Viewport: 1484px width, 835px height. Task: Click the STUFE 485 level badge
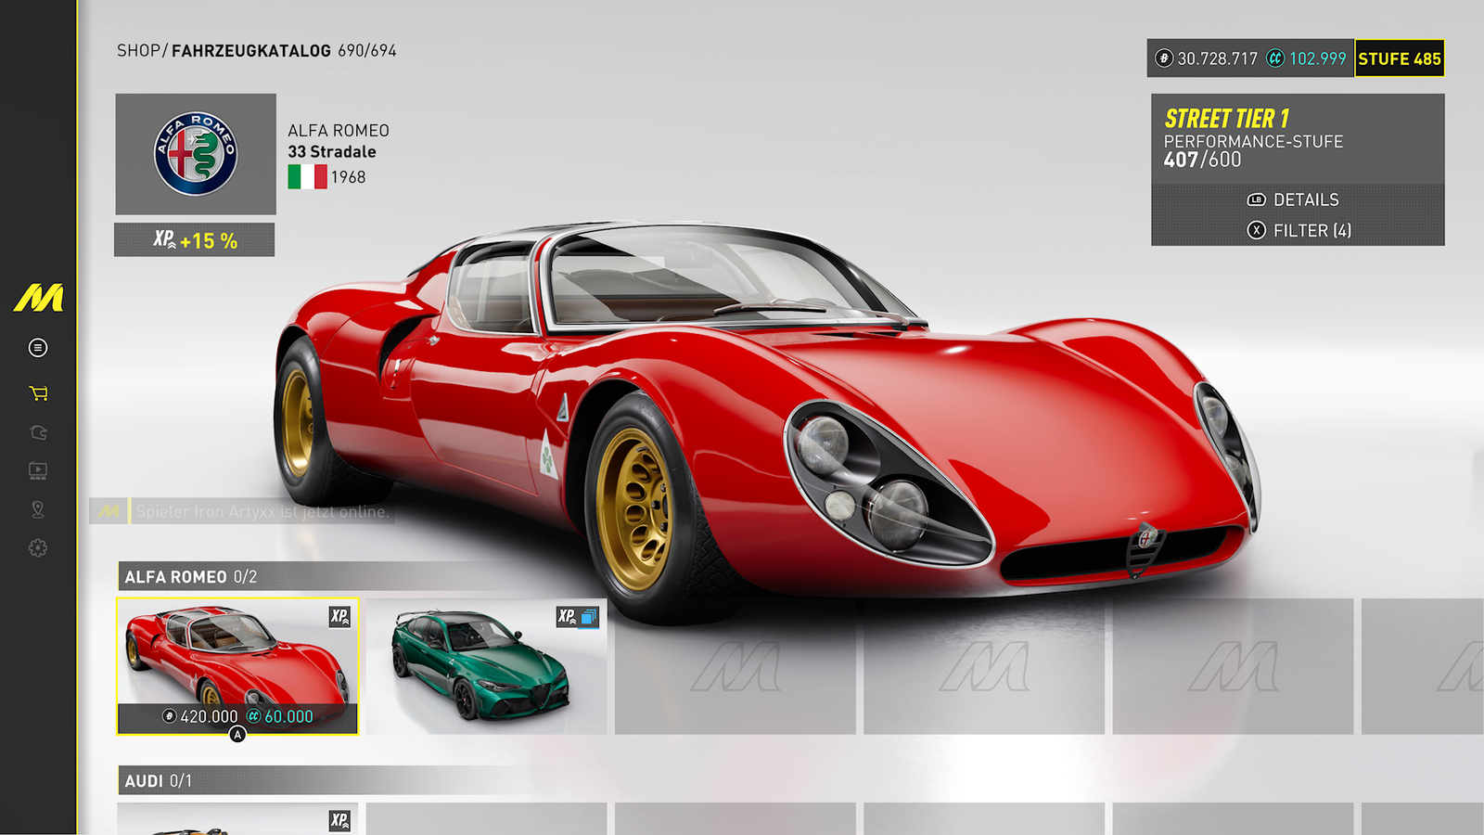tap(1400, 58)
